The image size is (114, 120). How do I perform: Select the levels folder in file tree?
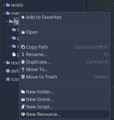tap(15, 5)
